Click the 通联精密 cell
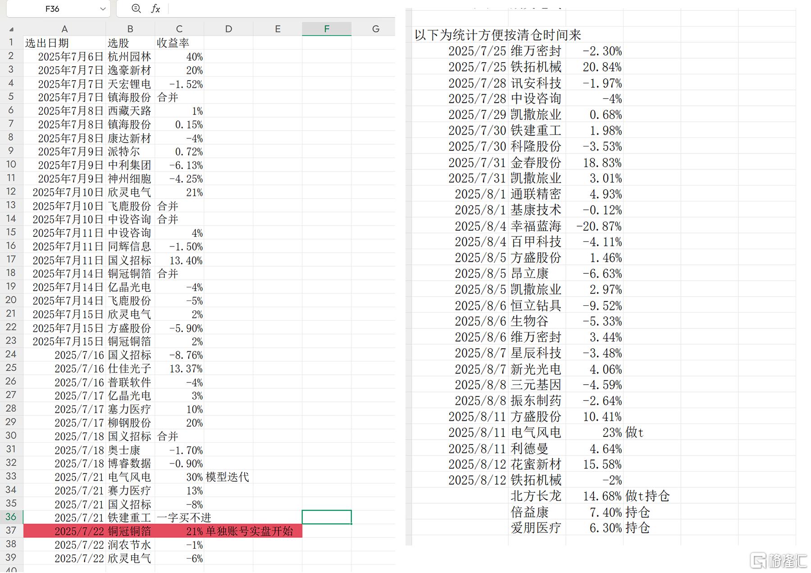The height and width of the screenshot is (573, 811). (x=536, y=194)
